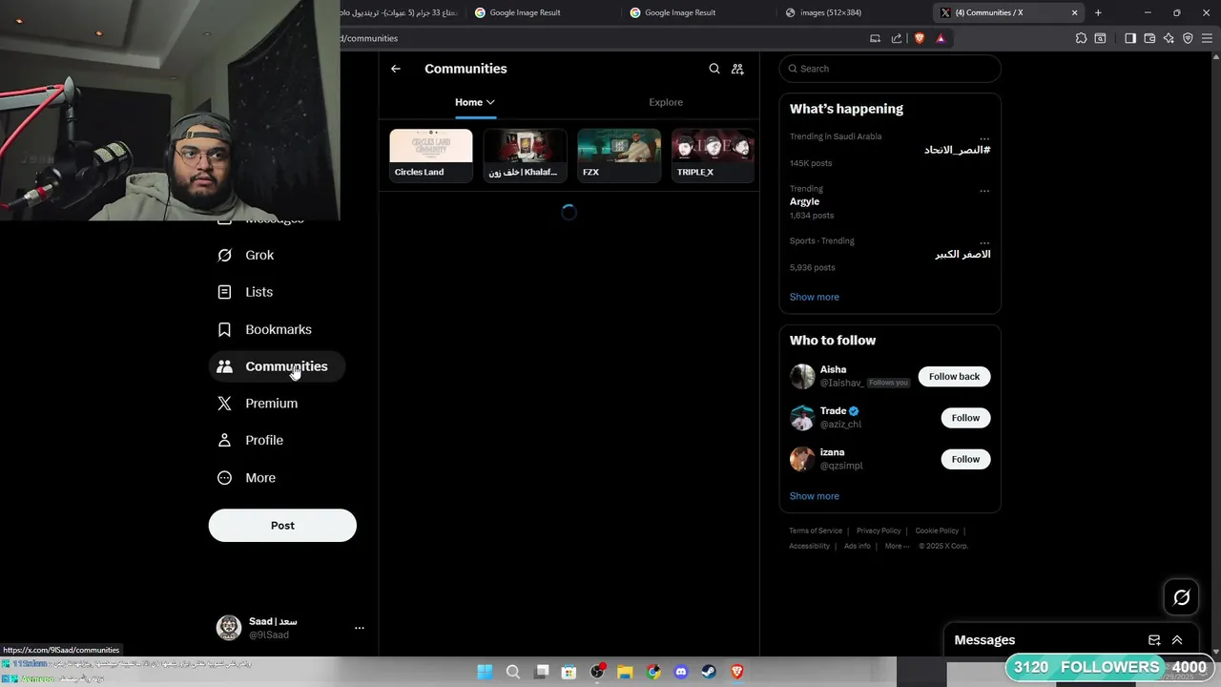1221x687 pixels.
Task: Open the browser hamburger menu
Action: pos(1207,38)
